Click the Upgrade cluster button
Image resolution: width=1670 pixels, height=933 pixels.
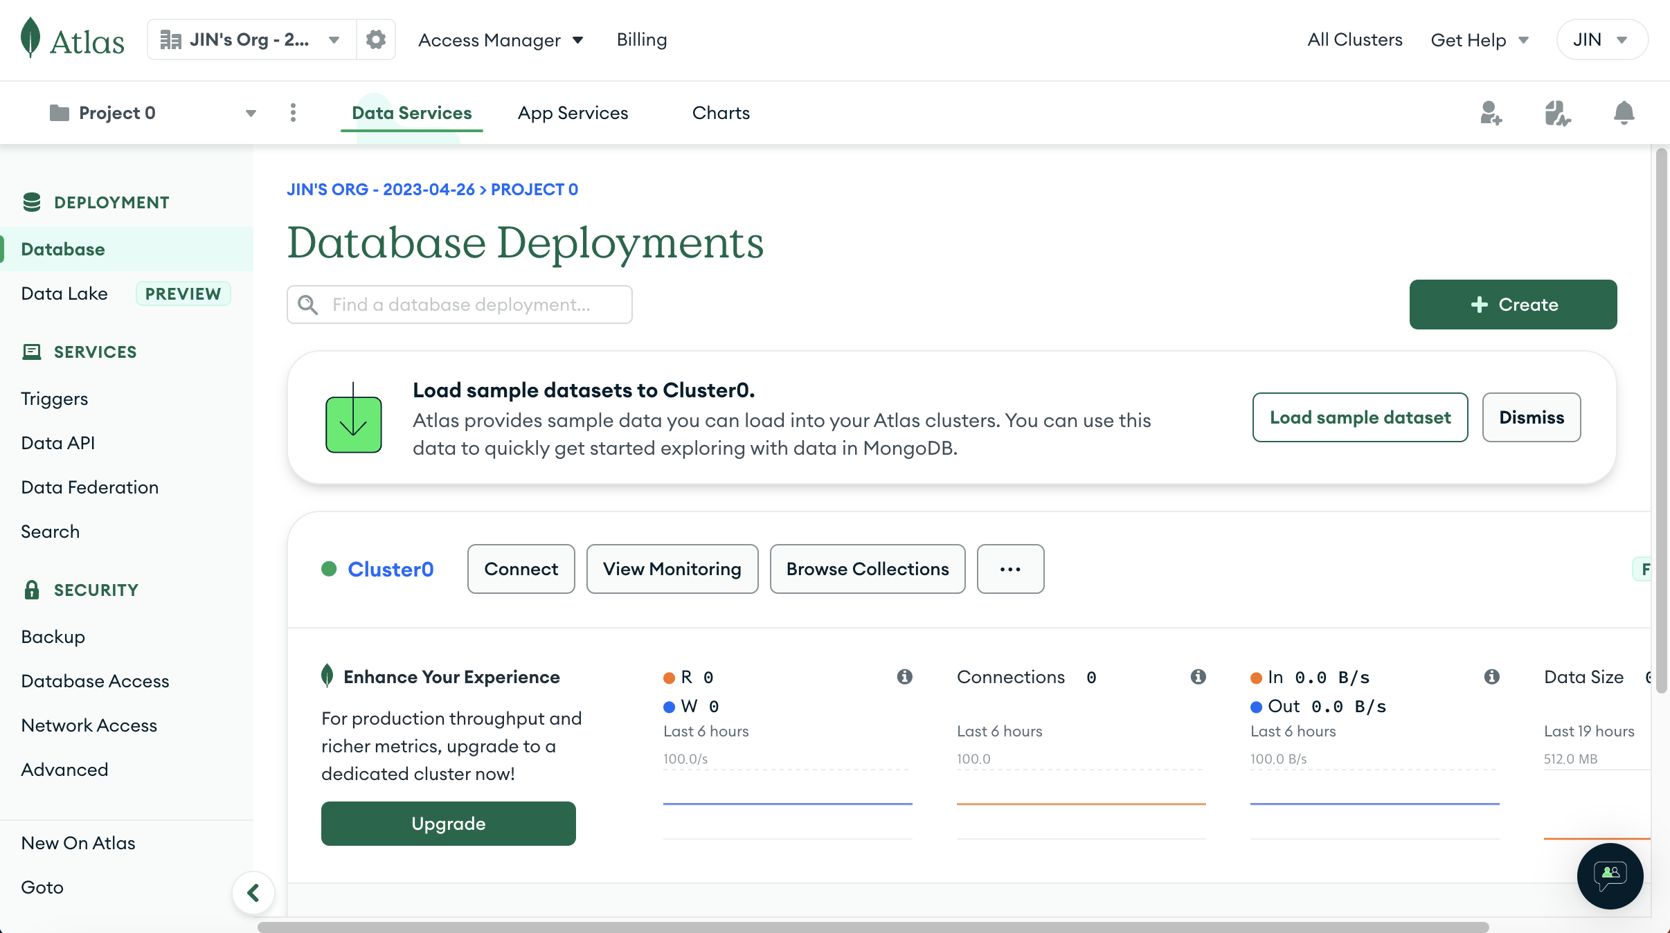click(448, 824)
